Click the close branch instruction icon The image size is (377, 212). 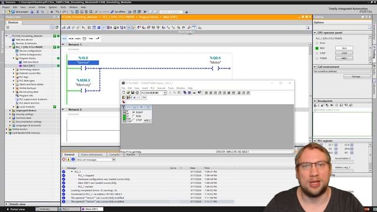click(97, 38)
